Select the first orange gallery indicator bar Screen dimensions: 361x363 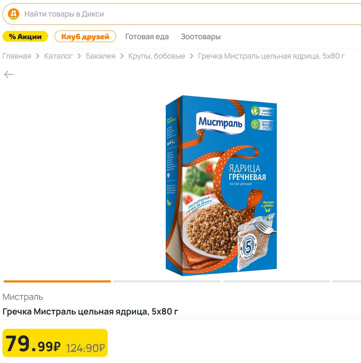[x=57, y=281]
